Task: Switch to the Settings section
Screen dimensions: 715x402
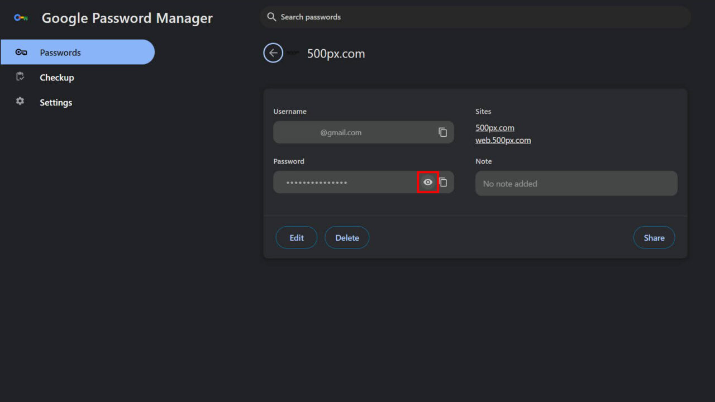Action: 56,102
